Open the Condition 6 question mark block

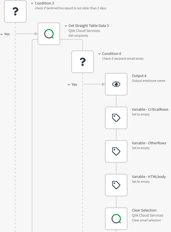[x=83, y=62]
